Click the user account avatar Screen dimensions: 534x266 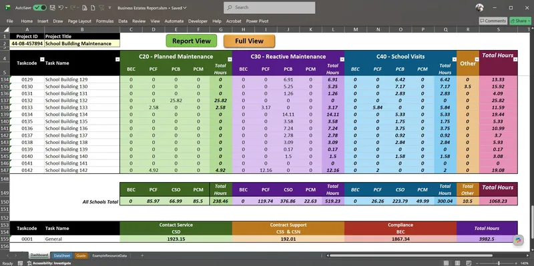click(x=479, y=7)
